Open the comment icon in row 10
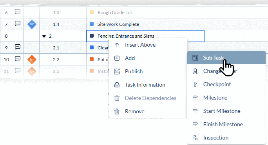 coord(18,59)
